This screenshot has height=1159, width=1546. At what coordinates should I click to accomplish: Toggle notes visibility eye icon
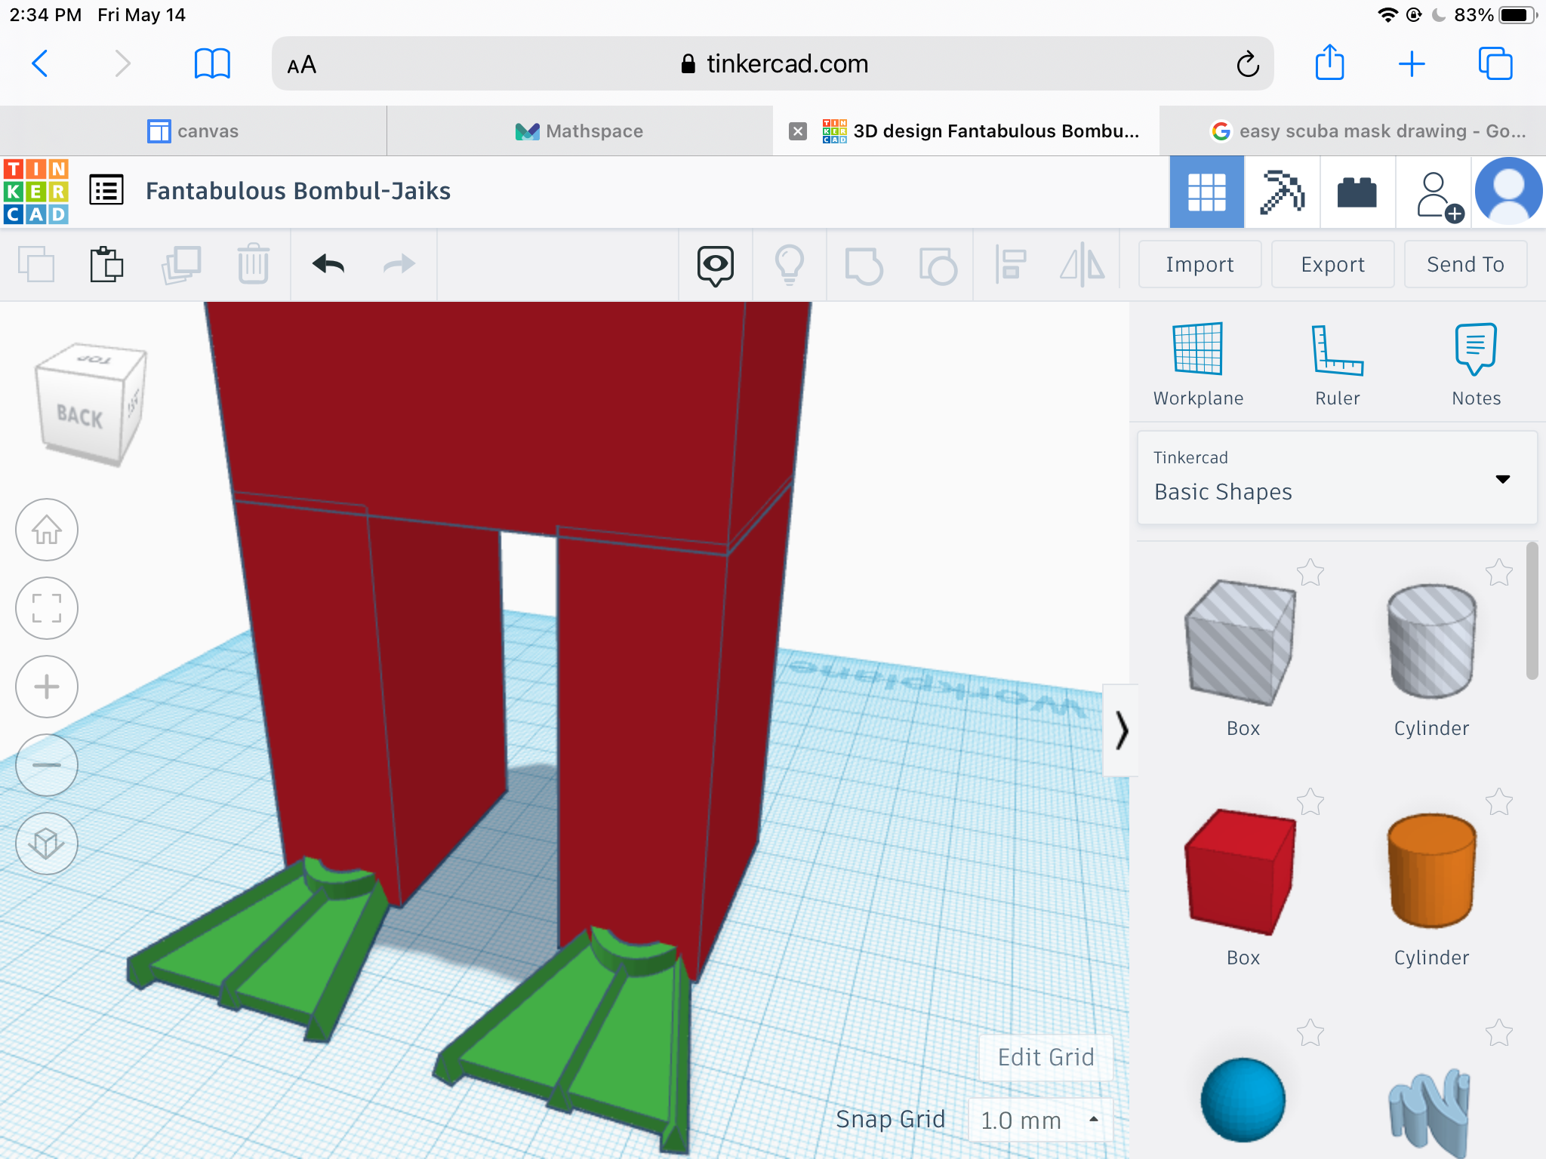tap(715, 266)
